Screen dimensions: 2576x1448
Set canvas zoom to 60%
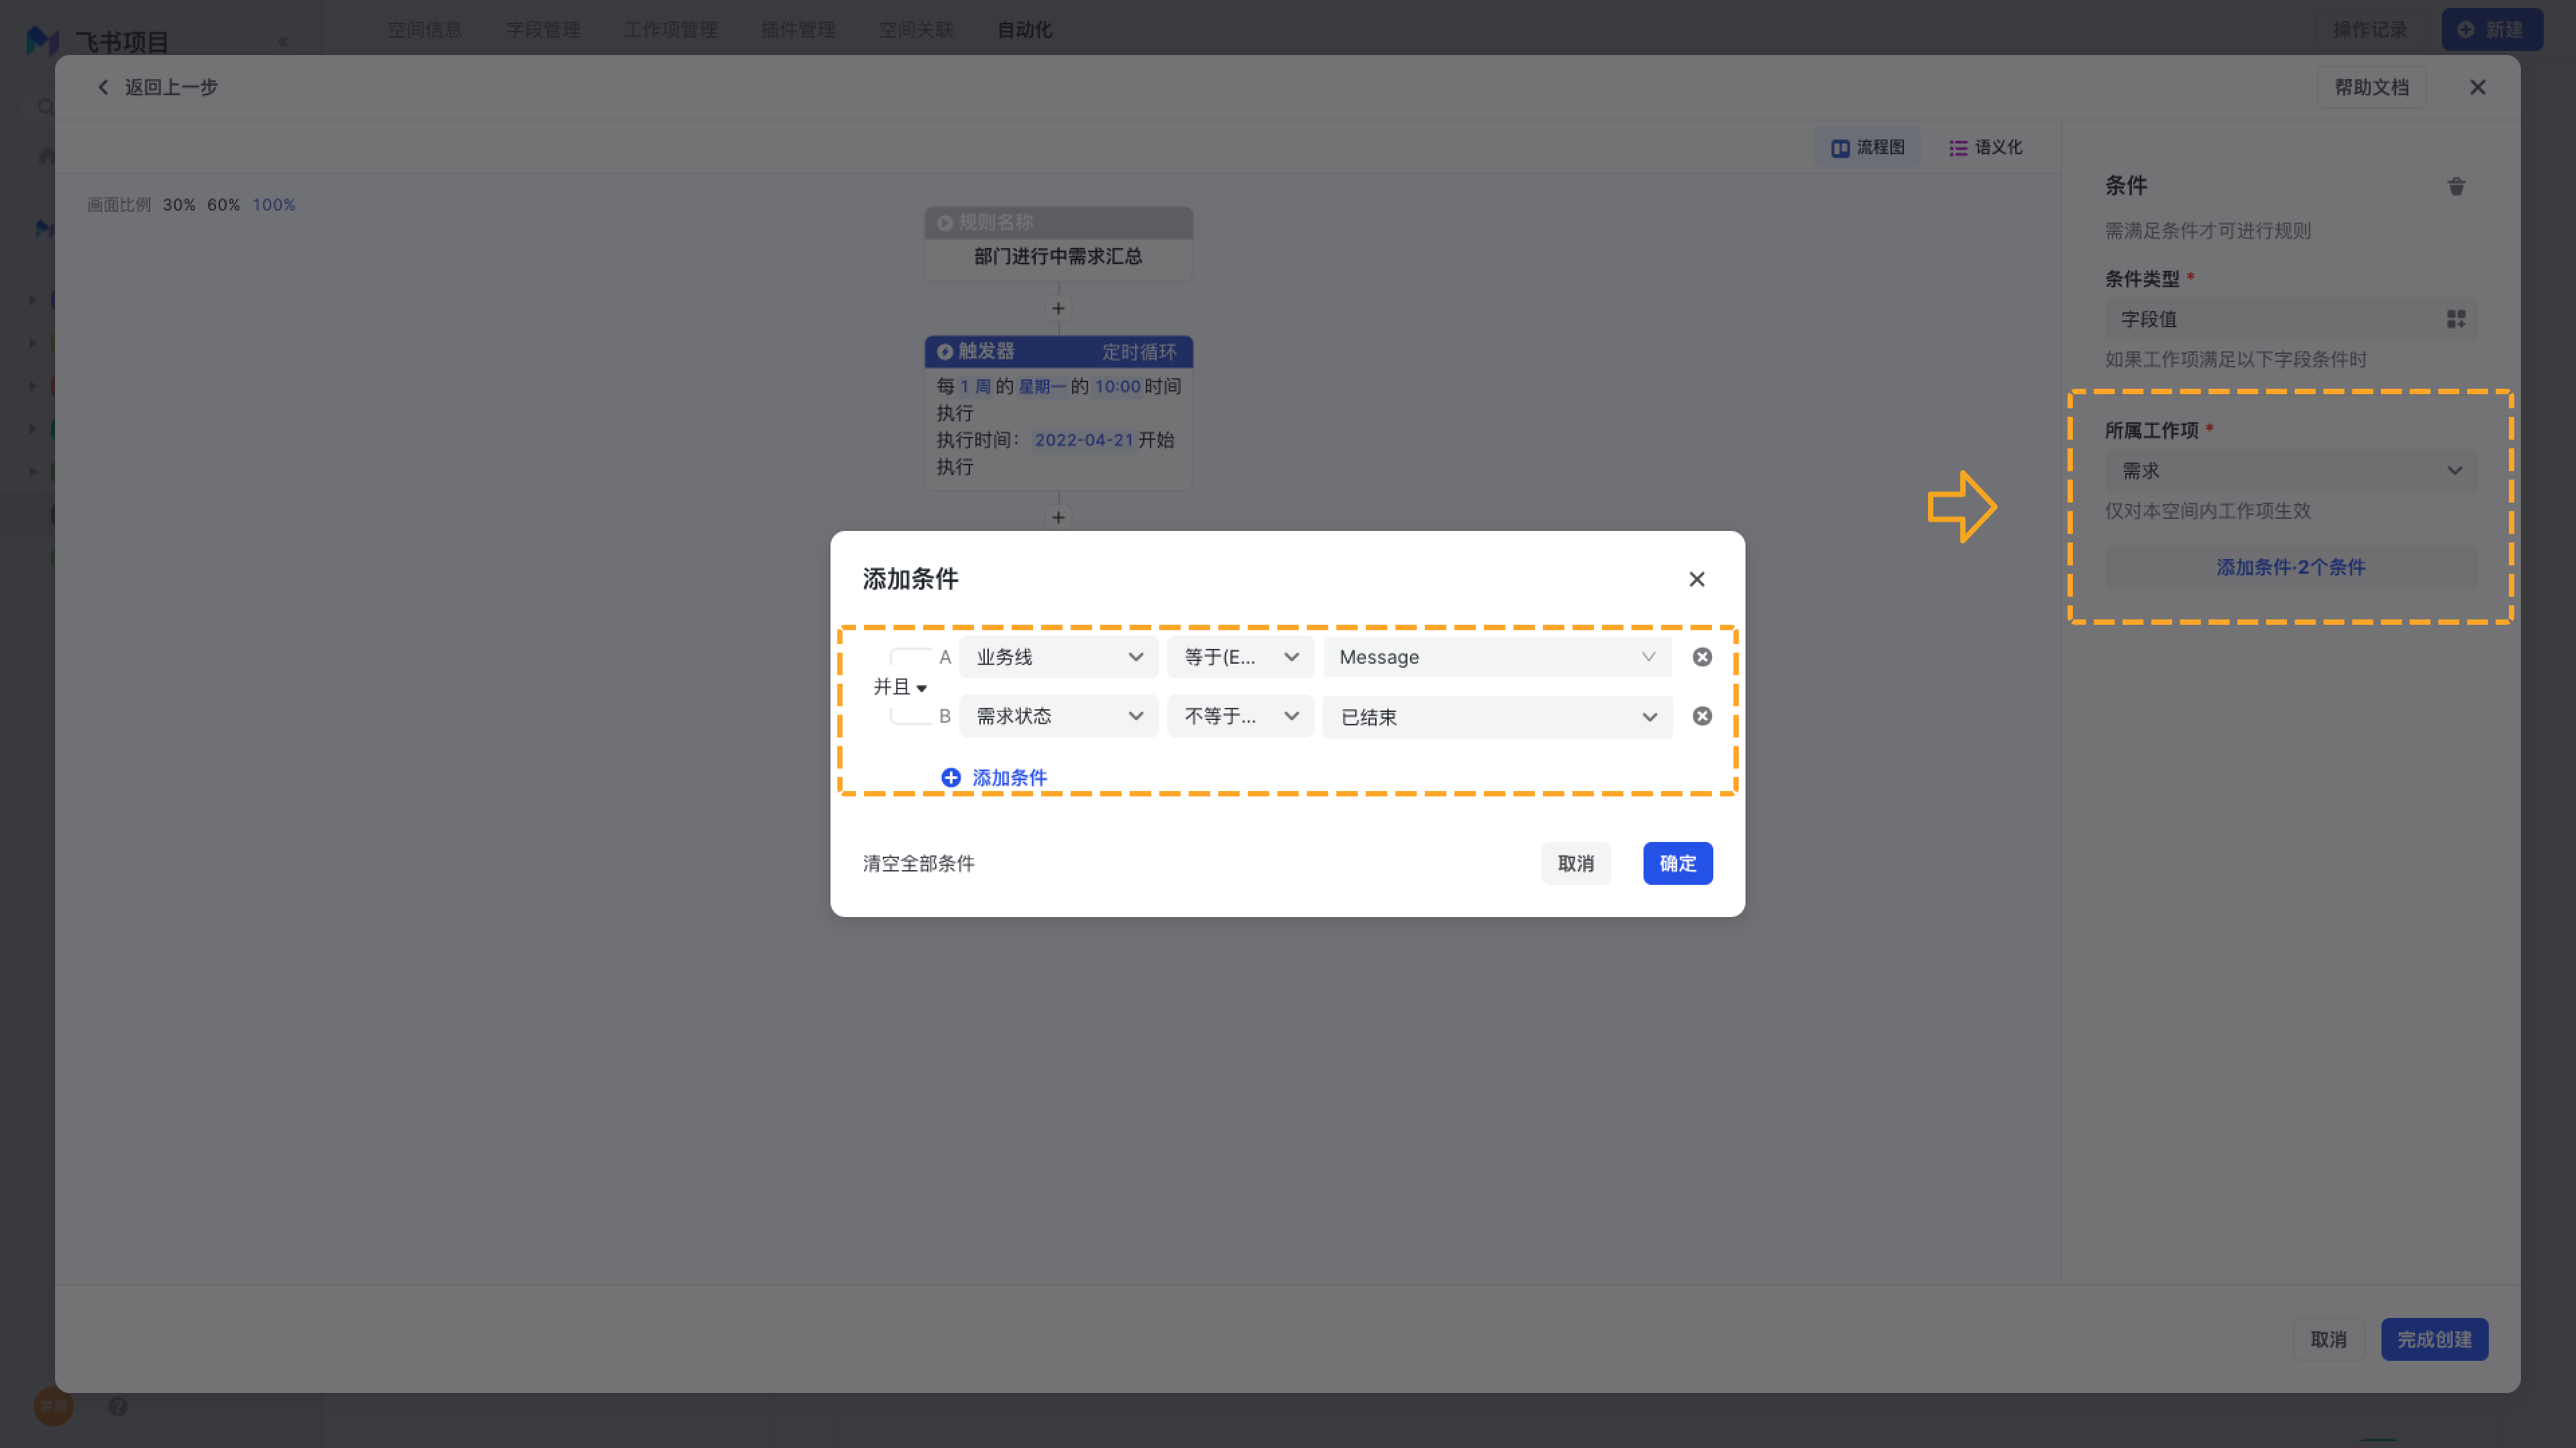(223, 205)
